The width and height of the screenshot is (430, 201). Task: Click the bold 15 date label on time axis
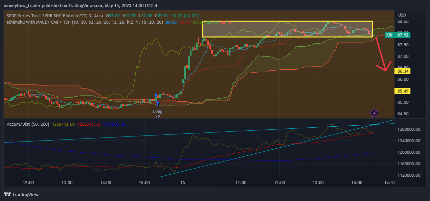point(183,183)
